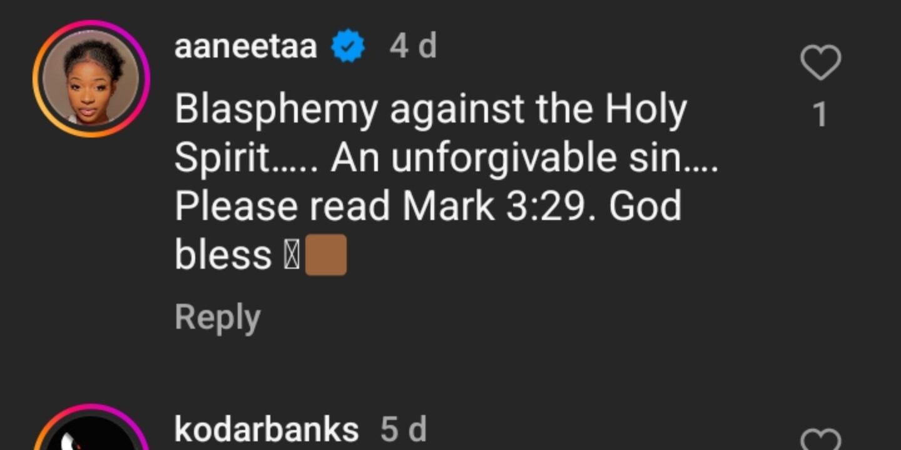This screenshot has height=450, width=901.
Task: Tap the heart icon beside kodarbanks' comment
Action: (820, 439)
